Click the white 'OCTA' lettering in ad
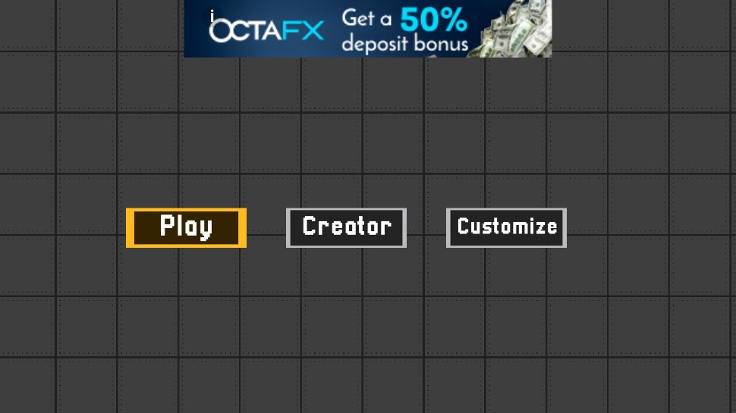This screenshot has width=736, height=413. point(245,31)
